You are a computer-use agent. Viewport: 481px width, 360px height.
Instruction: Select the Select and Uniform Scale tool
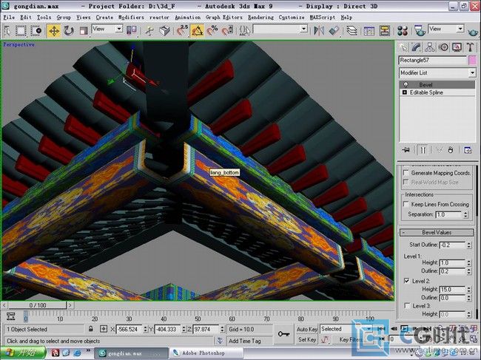point(84,30)
